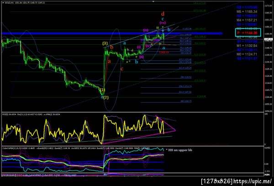274x186 pixels.
Task: Select the thick blue horizontal pivot zone line
Action: pyautogui.click(x=112, y=33)
